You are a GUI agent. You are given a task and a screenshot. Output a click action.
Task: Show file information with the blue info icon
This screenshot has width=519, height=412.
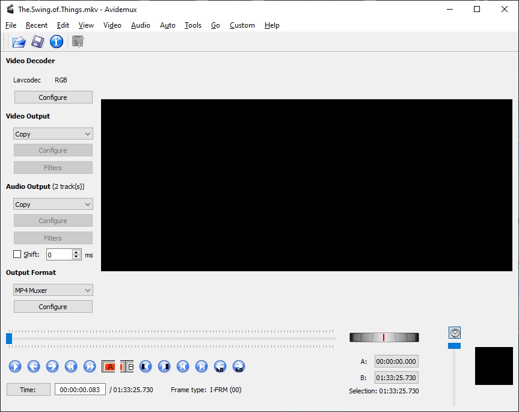[57, 42]
